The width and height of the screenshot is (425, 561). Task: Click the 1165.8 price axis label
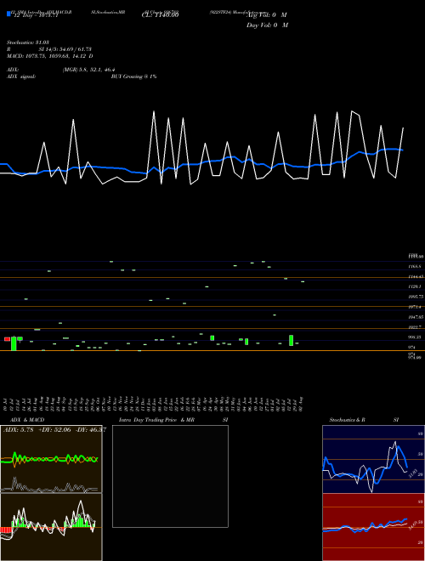tap(415, 267)
